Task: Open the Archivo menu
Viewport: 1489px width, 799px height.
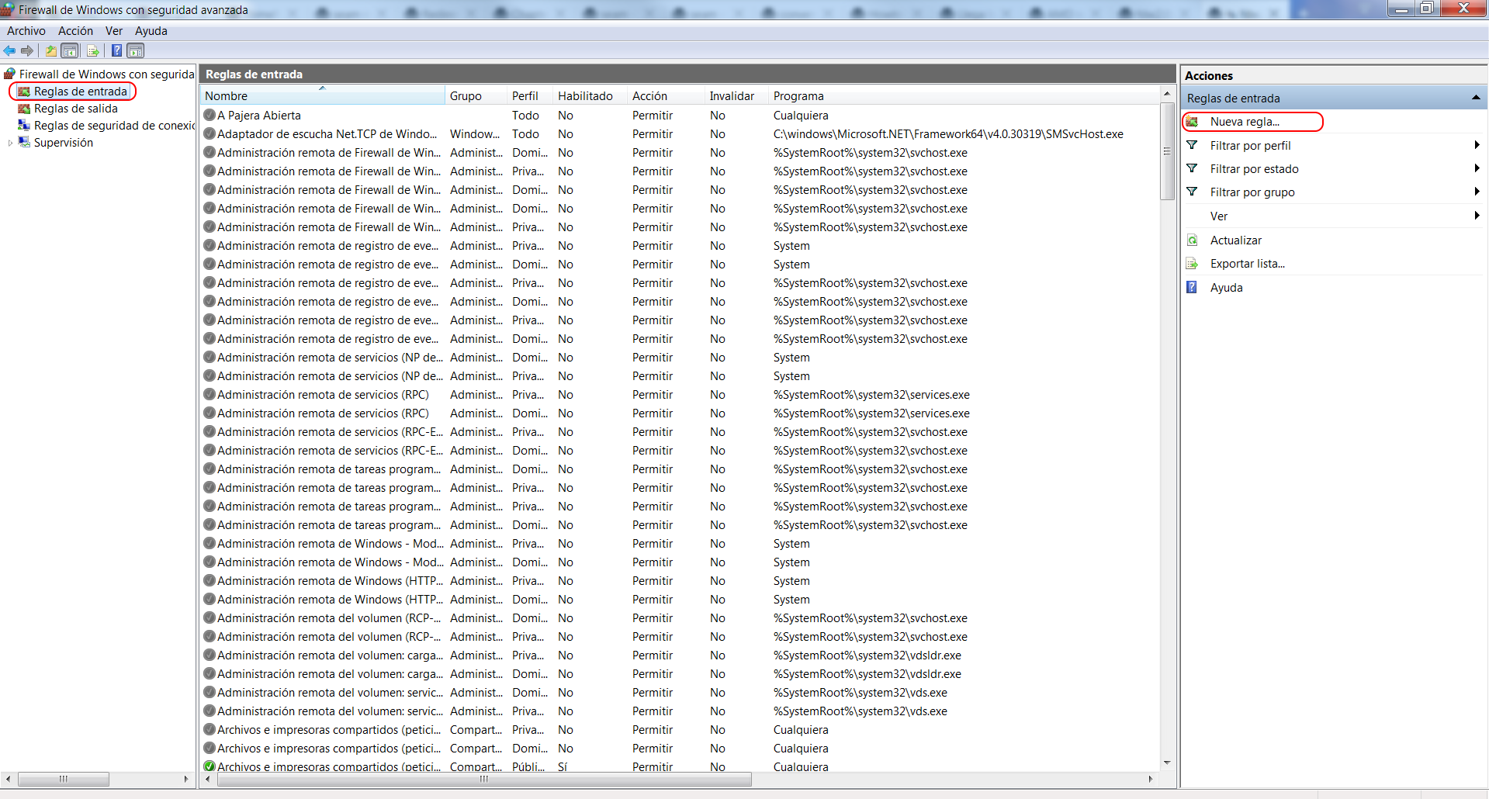Action: [26, 31]
